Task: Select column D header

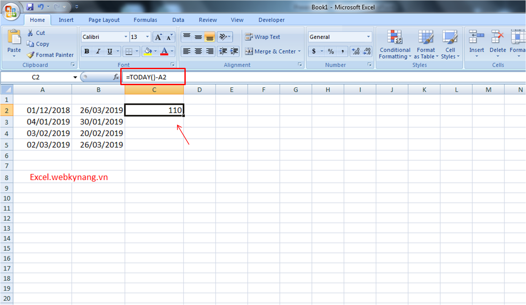Action: (x=199, y=90)
